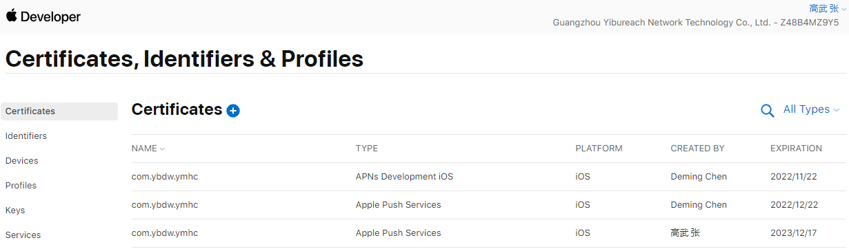Open the Keys section
This screenshot has width=849, height=249.
coord(15,210)
